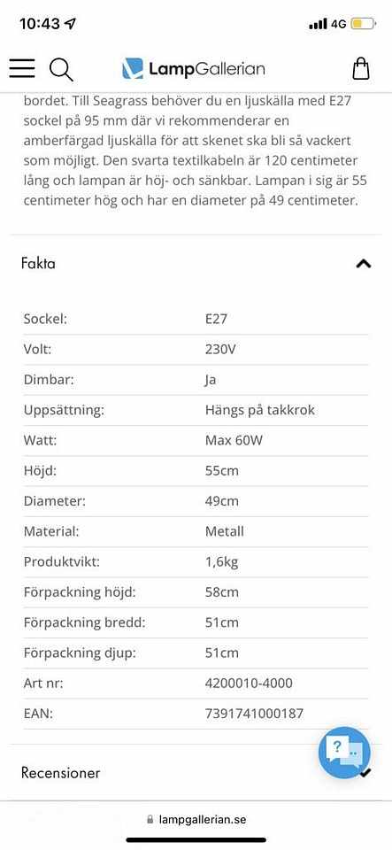Image resolution: width=392 pixels, height=850 pixels.
Task: Select the EAN number 7391741000187
Action: [x=254, y=714]
